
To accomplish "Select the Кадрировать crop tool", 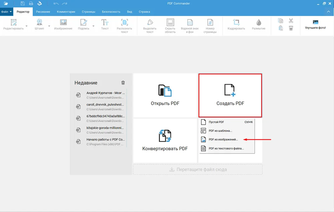I will pyautogui.click(x=236, y=24).
